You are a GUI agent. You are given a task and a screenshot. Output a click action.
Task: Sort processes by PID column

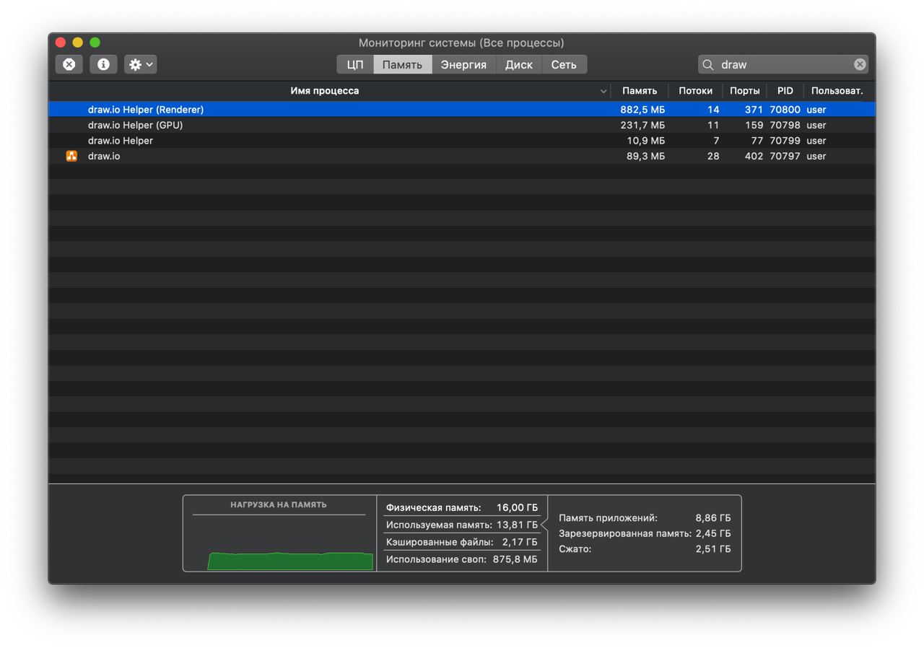coord(784,91)
